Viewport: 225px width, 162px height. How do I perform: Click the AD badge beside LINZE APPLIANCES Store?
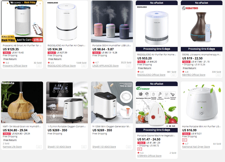pos(129,66)
